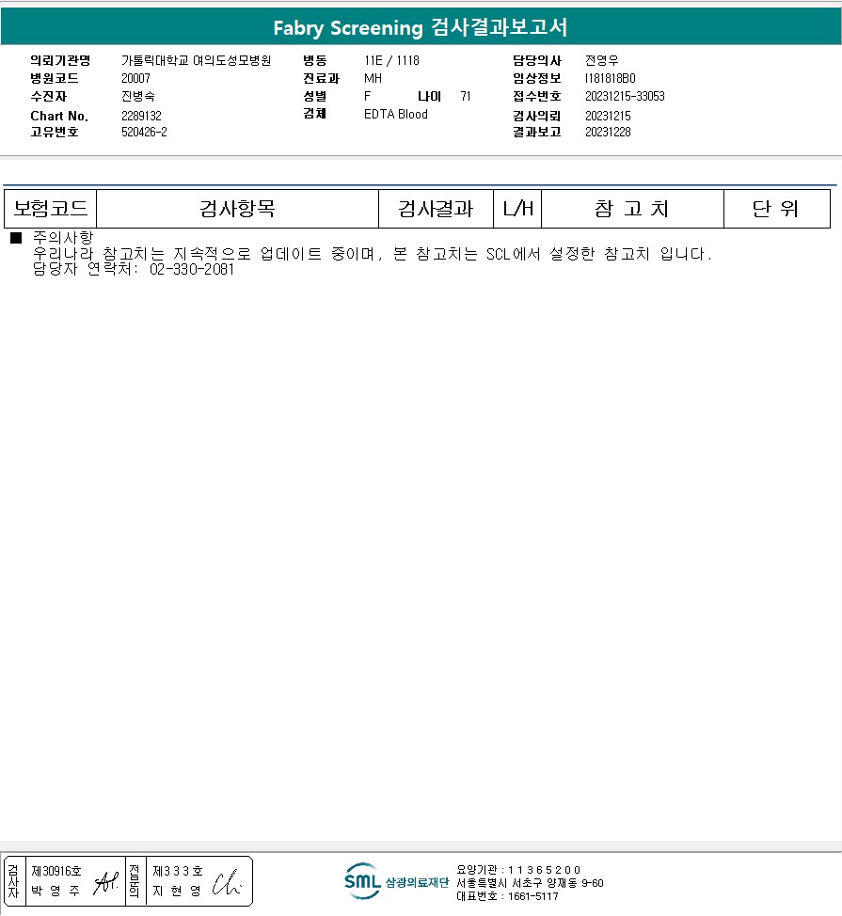This screenshot has width=842, height=916.
Task: Click the 요양기관 number 11365200
Action: (544, 870)
